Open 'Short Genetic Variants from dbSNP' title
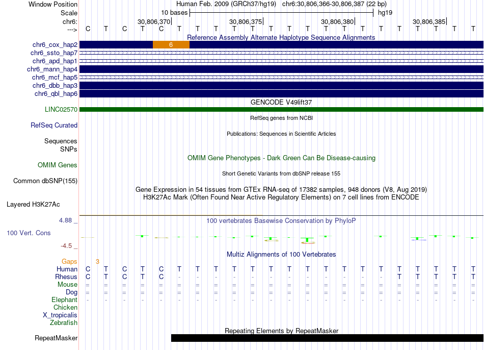The height and width of the screenshot is (350, 484). coord(281,173)
